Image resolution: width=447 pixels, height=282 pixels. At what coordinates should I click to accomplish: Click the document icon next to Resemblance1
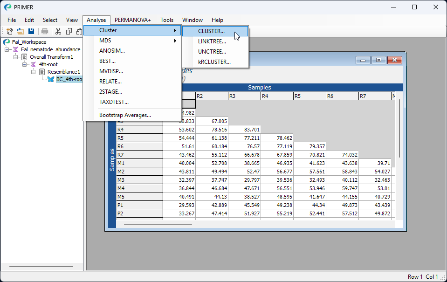[x=42, y=71]
